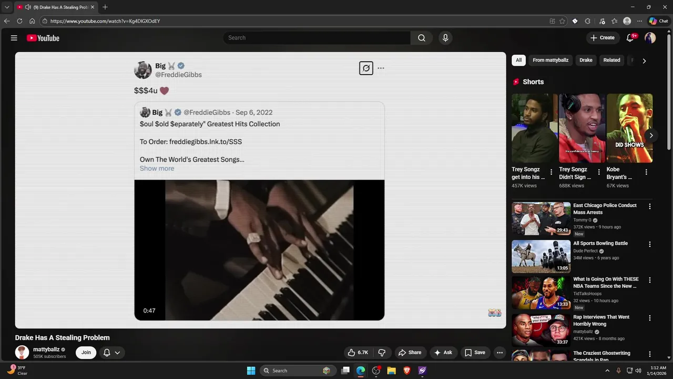Viewport: 673px width, 379px height.
Task: Open the East Chicago Police video thumbnail
Action: pyautogui.click(x=541, y=218)
